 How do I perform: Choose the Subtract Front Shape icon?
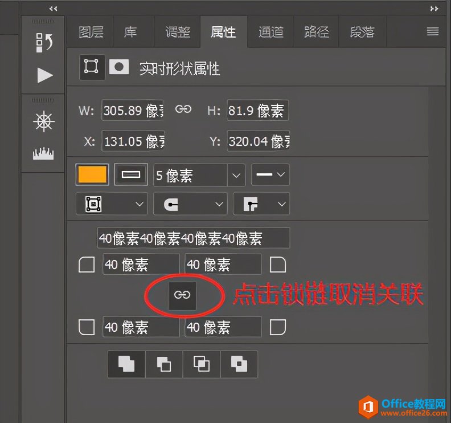[x=164, y=364]
